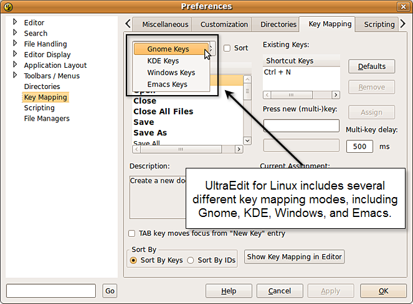Image resolution: width=413 pixels, height=304 pixels.
Task: Choose KDE Keys from the dropdown list
Action: [171, 61]
